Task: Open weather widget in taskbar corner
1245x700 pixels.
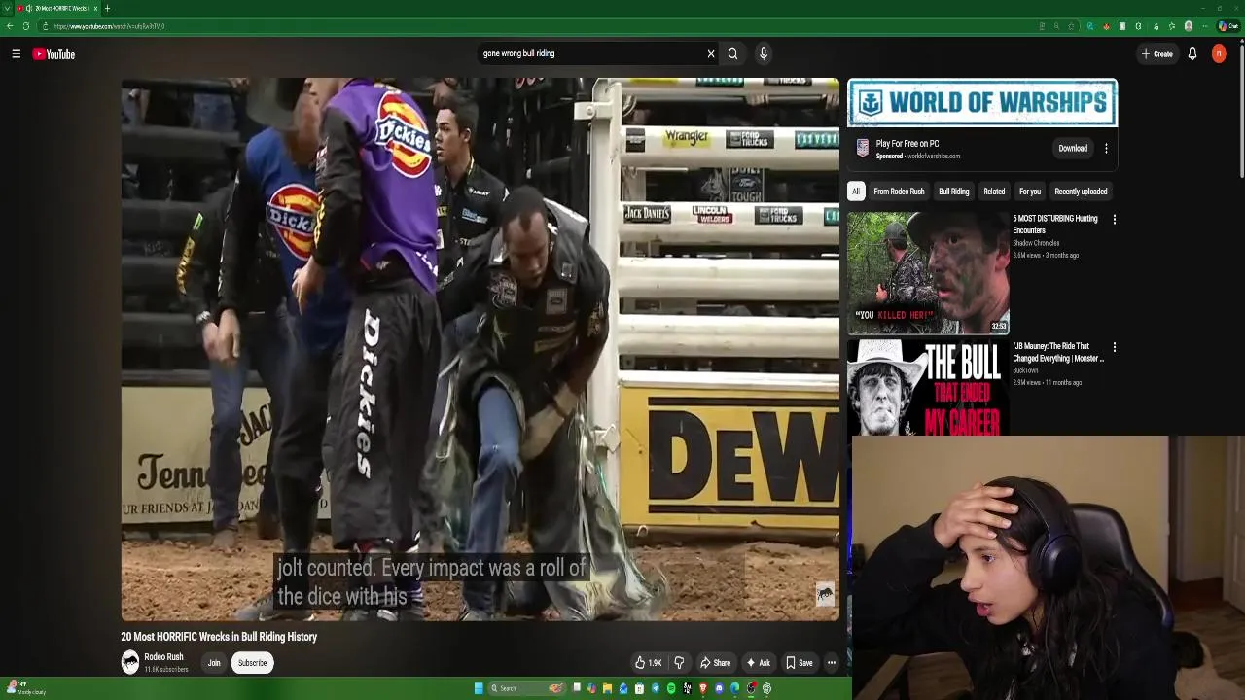Action: 24,688
